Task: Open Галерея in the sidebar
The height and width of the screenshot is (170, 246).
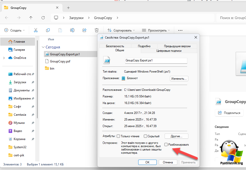Action: (17, 50)
